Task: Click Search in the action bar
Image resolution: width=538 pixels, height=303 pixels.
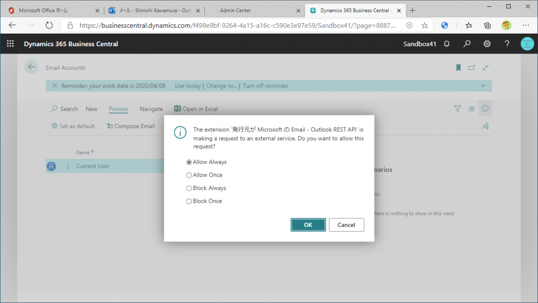Action: (64, 109)
